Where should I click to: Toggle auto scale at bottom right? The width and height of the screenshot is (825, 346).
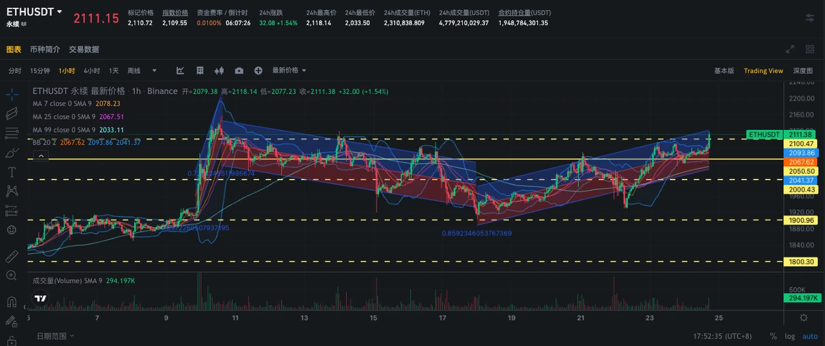pyautogui.click(x=810, y=336)
